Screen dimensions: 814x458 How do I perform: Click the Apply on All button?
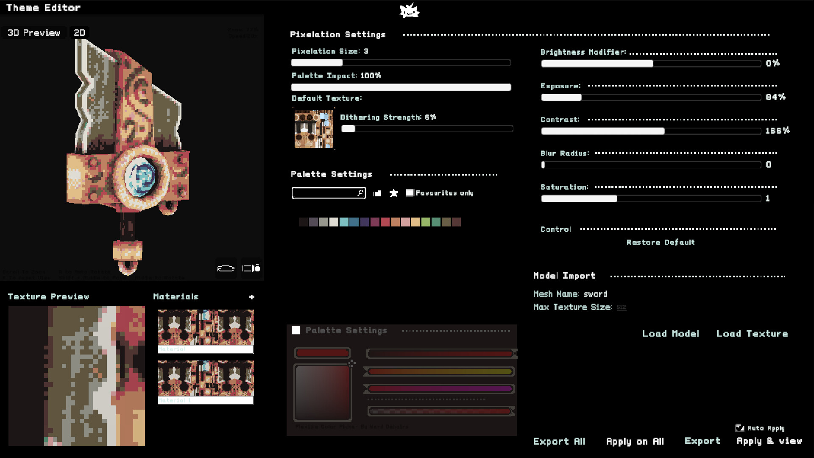(635, 441)
